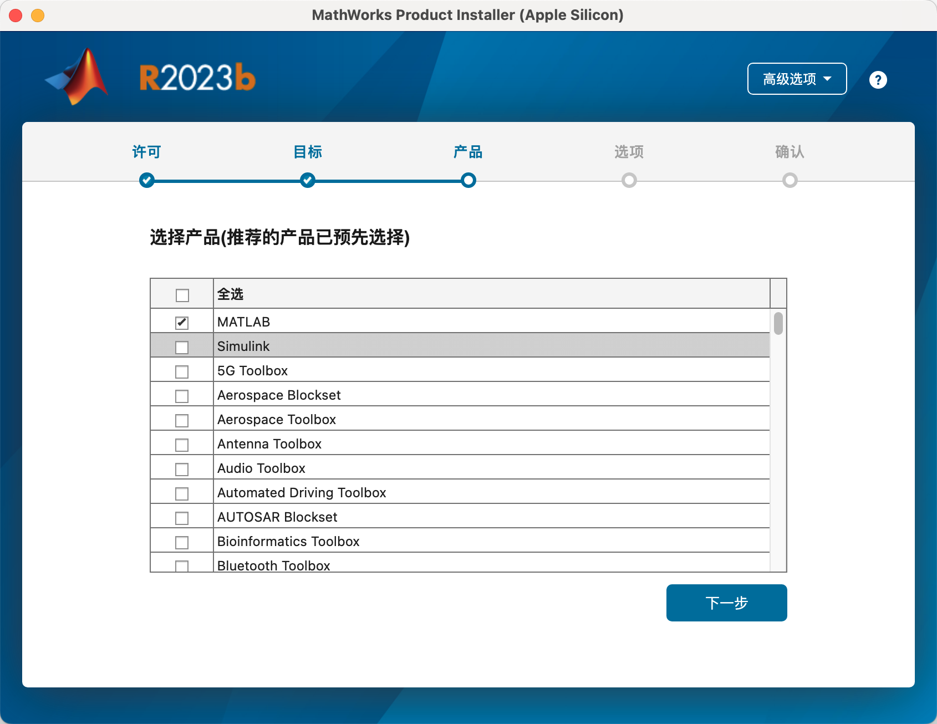Check the Automated Driving Toolbox checkbox
Screen dimensions: 937x724
[x=182, y=493]
